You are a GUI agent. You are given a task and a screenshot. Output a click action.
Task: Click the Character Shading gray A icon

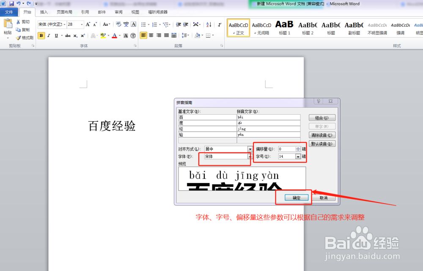[126, 36]
